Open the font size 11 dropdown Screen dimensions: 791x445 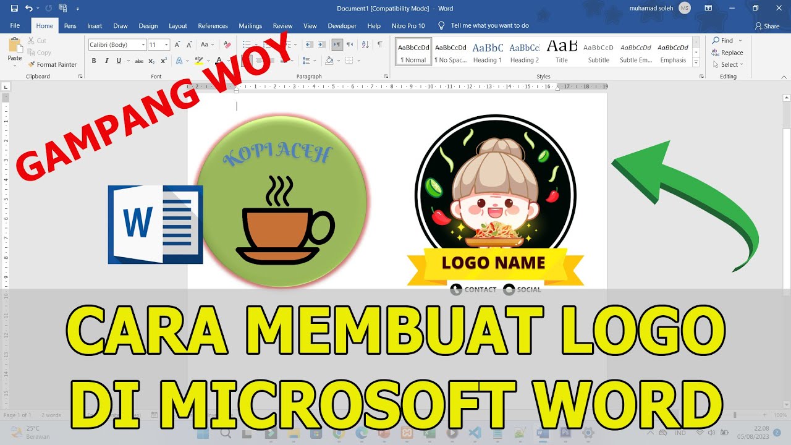[166, 44]
